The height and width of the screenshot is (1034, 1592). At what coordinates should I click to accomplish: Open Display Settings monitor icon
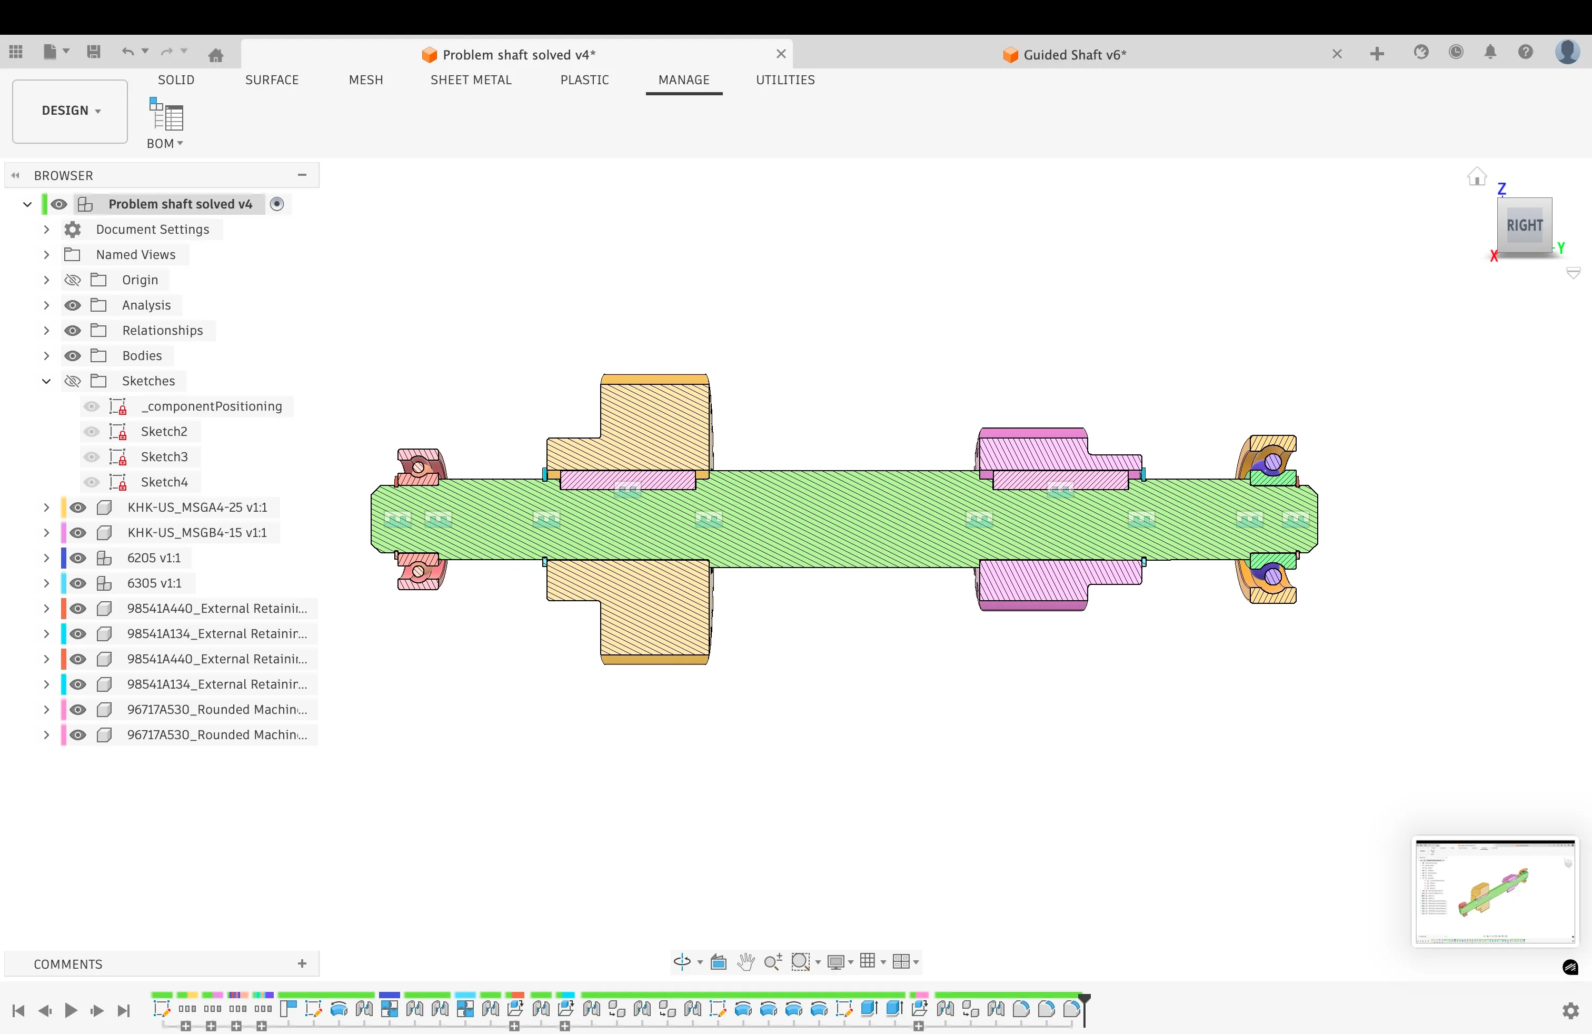835,962
